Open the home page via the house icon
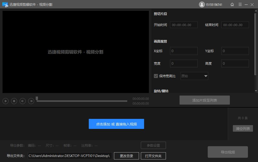Screen dimensions: 258x162 pos(232,4)
